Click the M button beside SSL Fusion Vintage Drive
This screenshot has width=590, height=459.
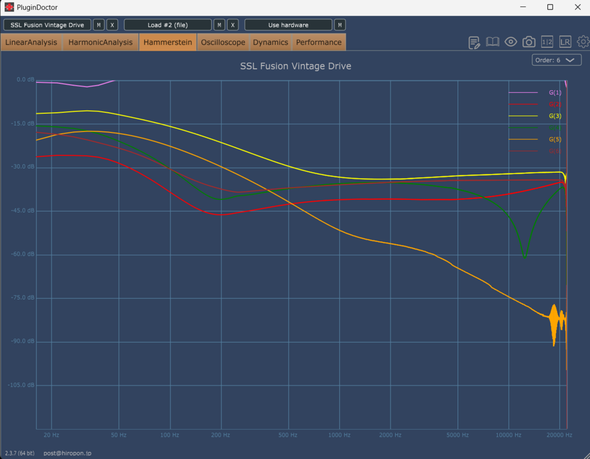[99, 25]
